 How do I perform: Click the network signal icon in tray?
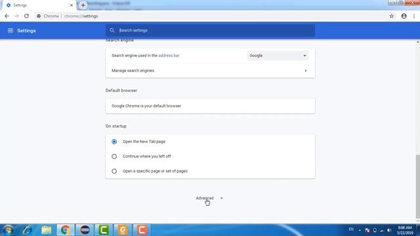coord(382,230)
